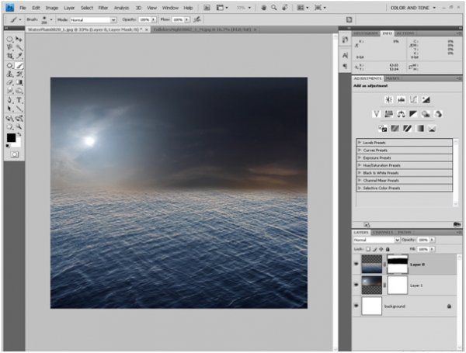Open the brush Opacity slider arrow
The width and height of the screenshot is (466, 353).
pyautogui.click(x=154, y=19)
